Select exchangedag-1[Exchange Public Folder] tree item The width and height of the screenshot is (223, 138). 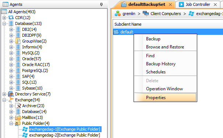(x=64, y=129)
